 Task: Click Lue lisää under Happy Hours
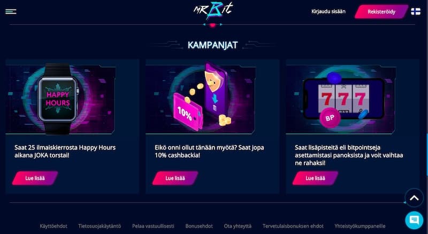click(x=35, y=178)
